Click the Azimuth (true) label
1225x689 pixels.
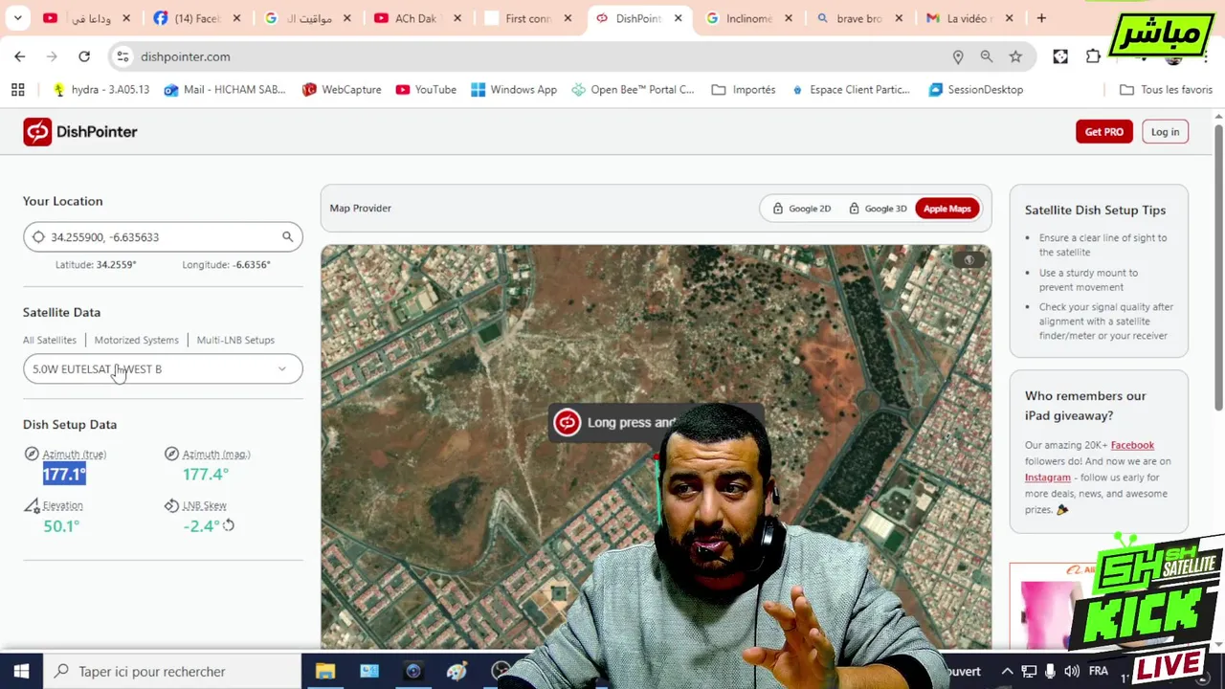75,455
